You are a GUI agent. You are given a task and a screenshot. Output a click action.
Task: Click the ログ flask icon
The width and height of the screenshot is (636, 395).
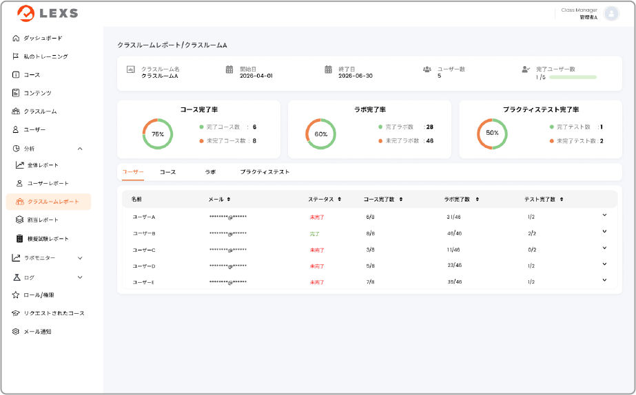pyautogui.click(x=17, y=277)
